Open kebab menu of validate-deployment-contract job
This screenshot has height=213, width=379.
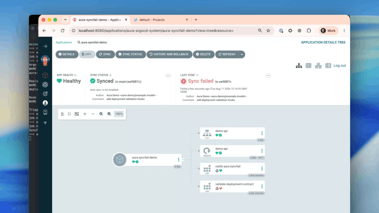coord(262,186)
